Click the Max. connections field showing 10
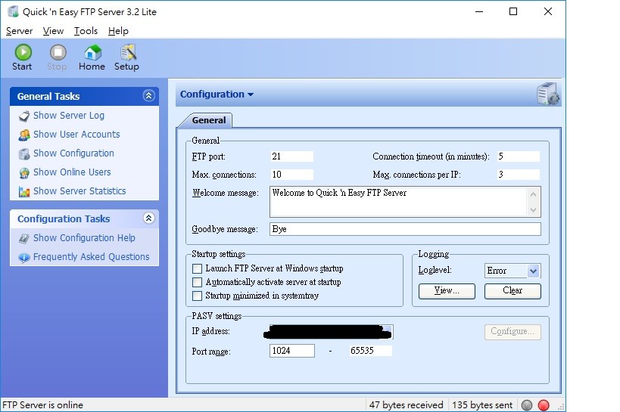Viewport: 620px width, 412px height. (x=291, y=175)
